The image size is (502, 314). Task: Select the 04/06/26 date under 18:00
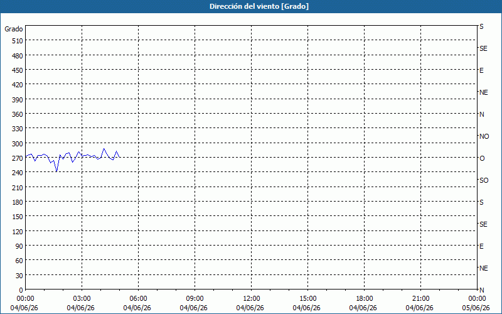363,308
